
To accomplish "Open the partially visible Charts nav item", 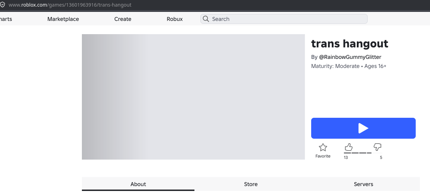I will pyautogui.click(x=6, y=19).
